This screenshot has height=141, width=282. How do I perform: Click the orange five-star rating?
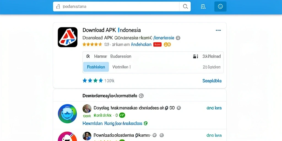(92, 44)
